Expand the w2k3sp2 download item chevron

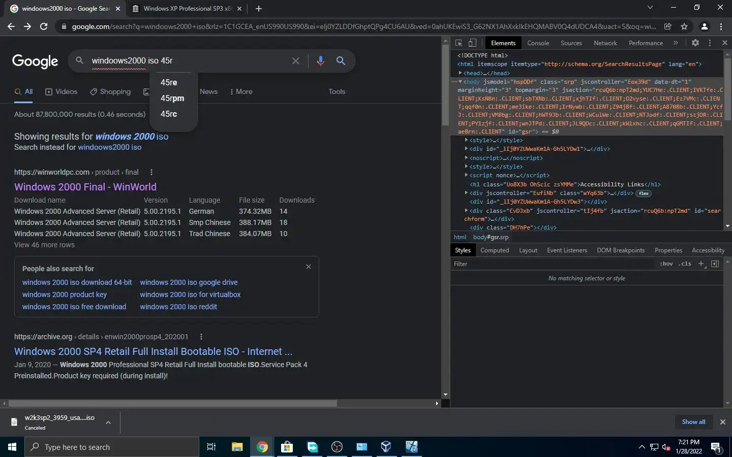108,422
